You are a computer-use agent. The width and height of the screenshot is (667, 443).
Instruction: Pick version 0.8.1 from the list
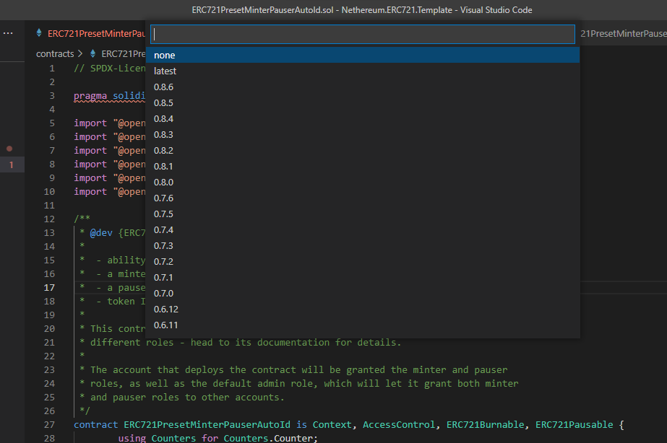click(x=363, y=166)
